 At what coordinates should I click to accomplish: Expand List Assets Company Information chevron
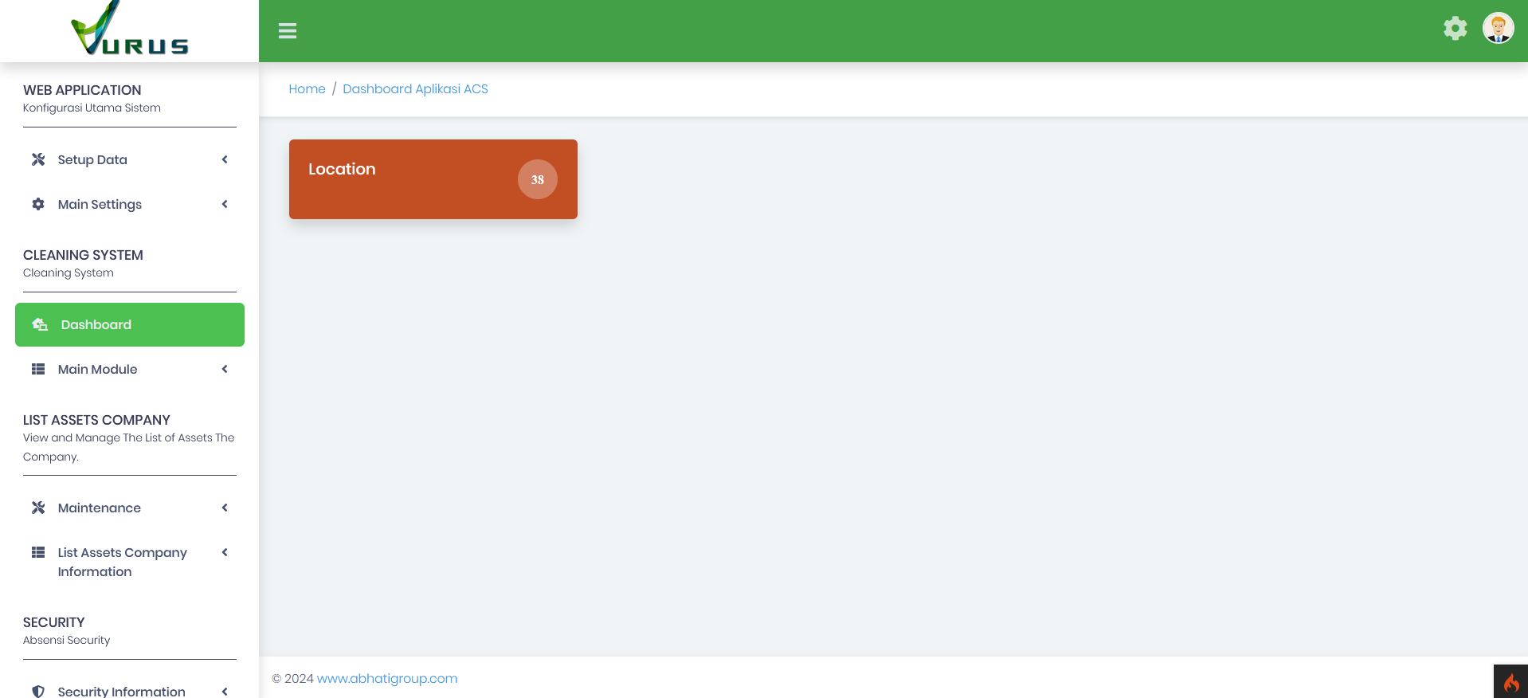pyautogui.click(x=225, y=552)
